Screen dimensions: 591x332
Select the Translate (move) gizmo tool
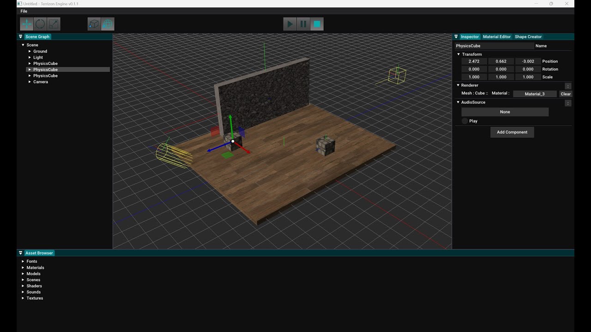coord(27,24)
